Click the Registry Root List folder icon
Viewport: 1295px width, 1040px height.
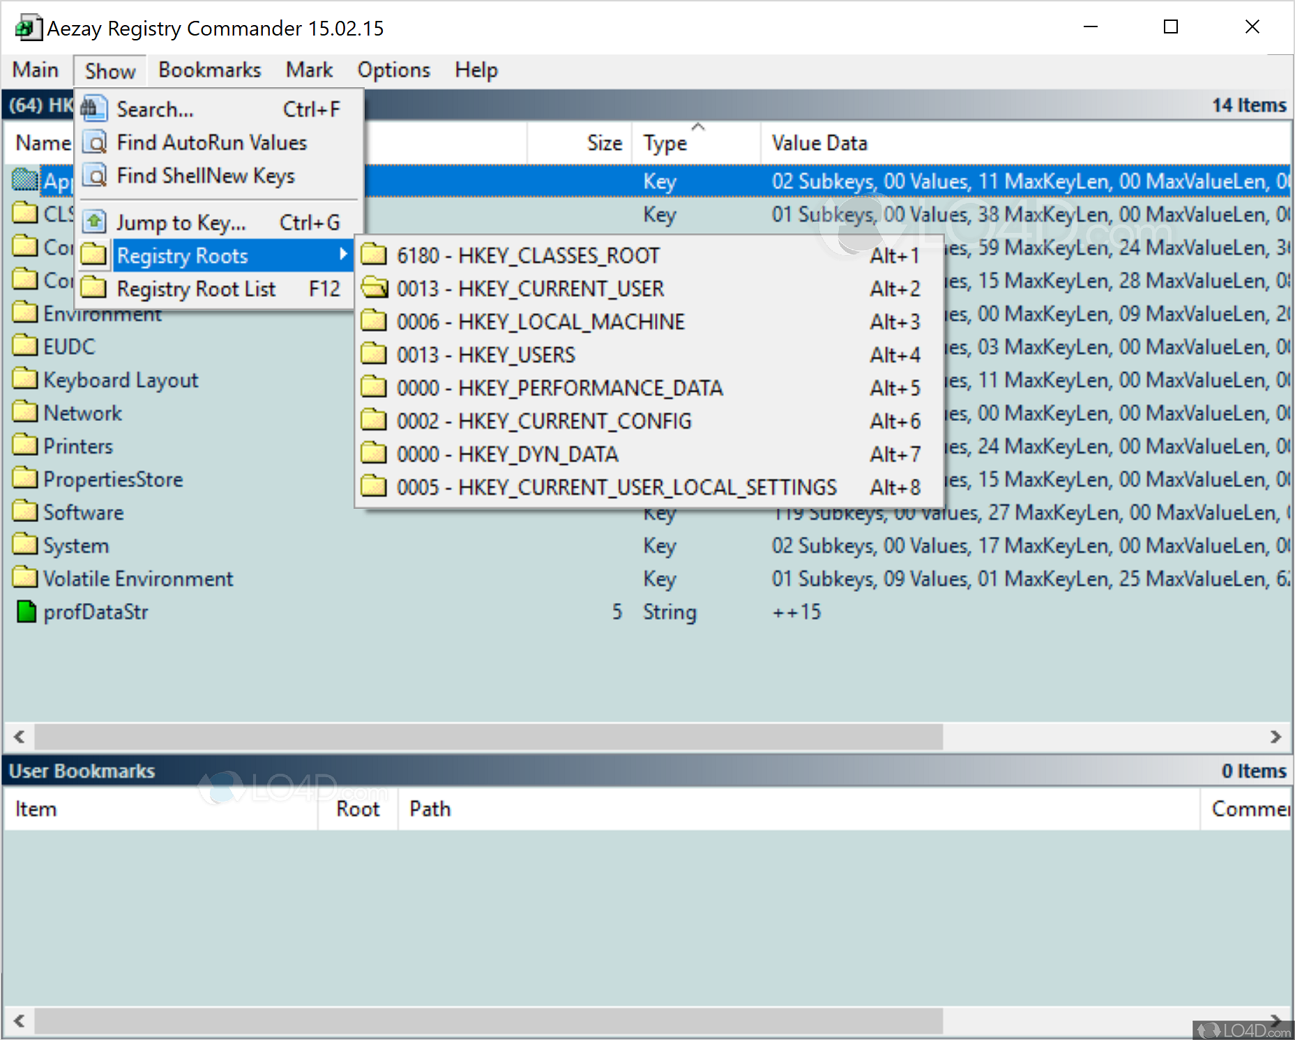point(94,288)
